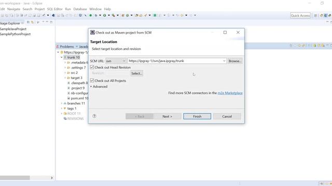Open the Run menu
332x186 pixels.
click(68, 9)
